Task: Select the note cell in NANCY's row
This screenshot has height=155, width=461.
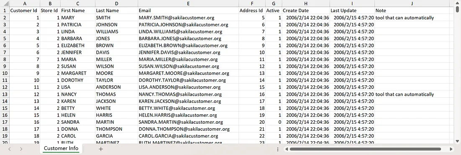Action: click(x=412, y=94)
